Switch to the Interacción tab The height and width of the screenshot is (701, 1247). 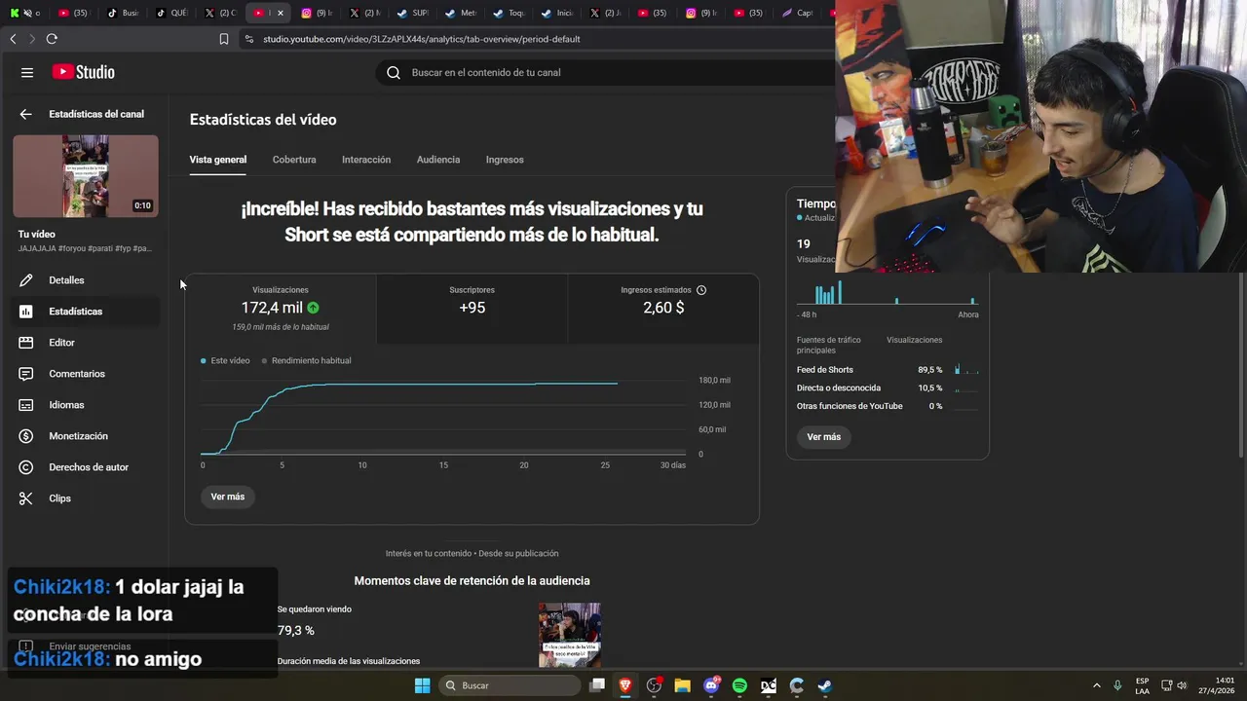click(366, 160)
